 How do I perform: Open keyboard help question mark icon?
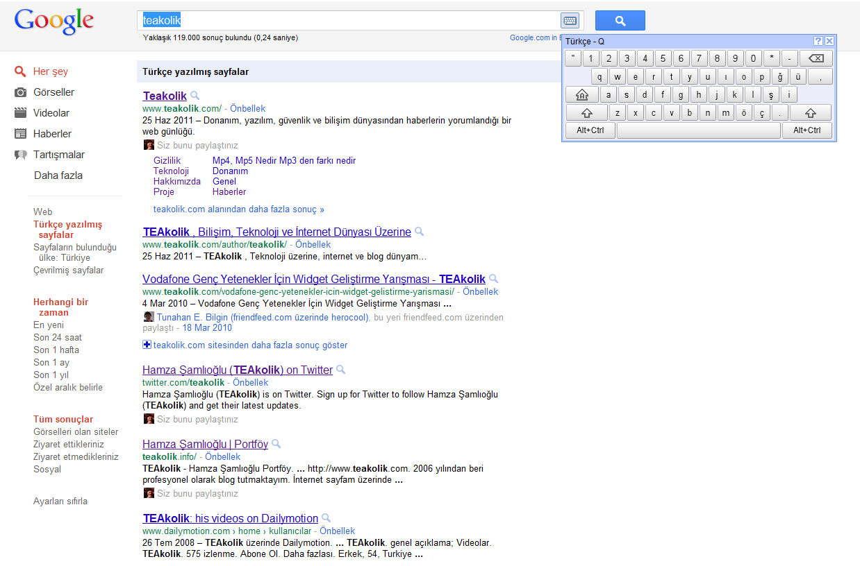click(818, 41)
